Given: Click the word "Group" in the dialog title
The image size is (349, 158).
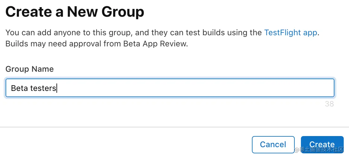Looking at the screenshot, I should (x=123, y=12).
